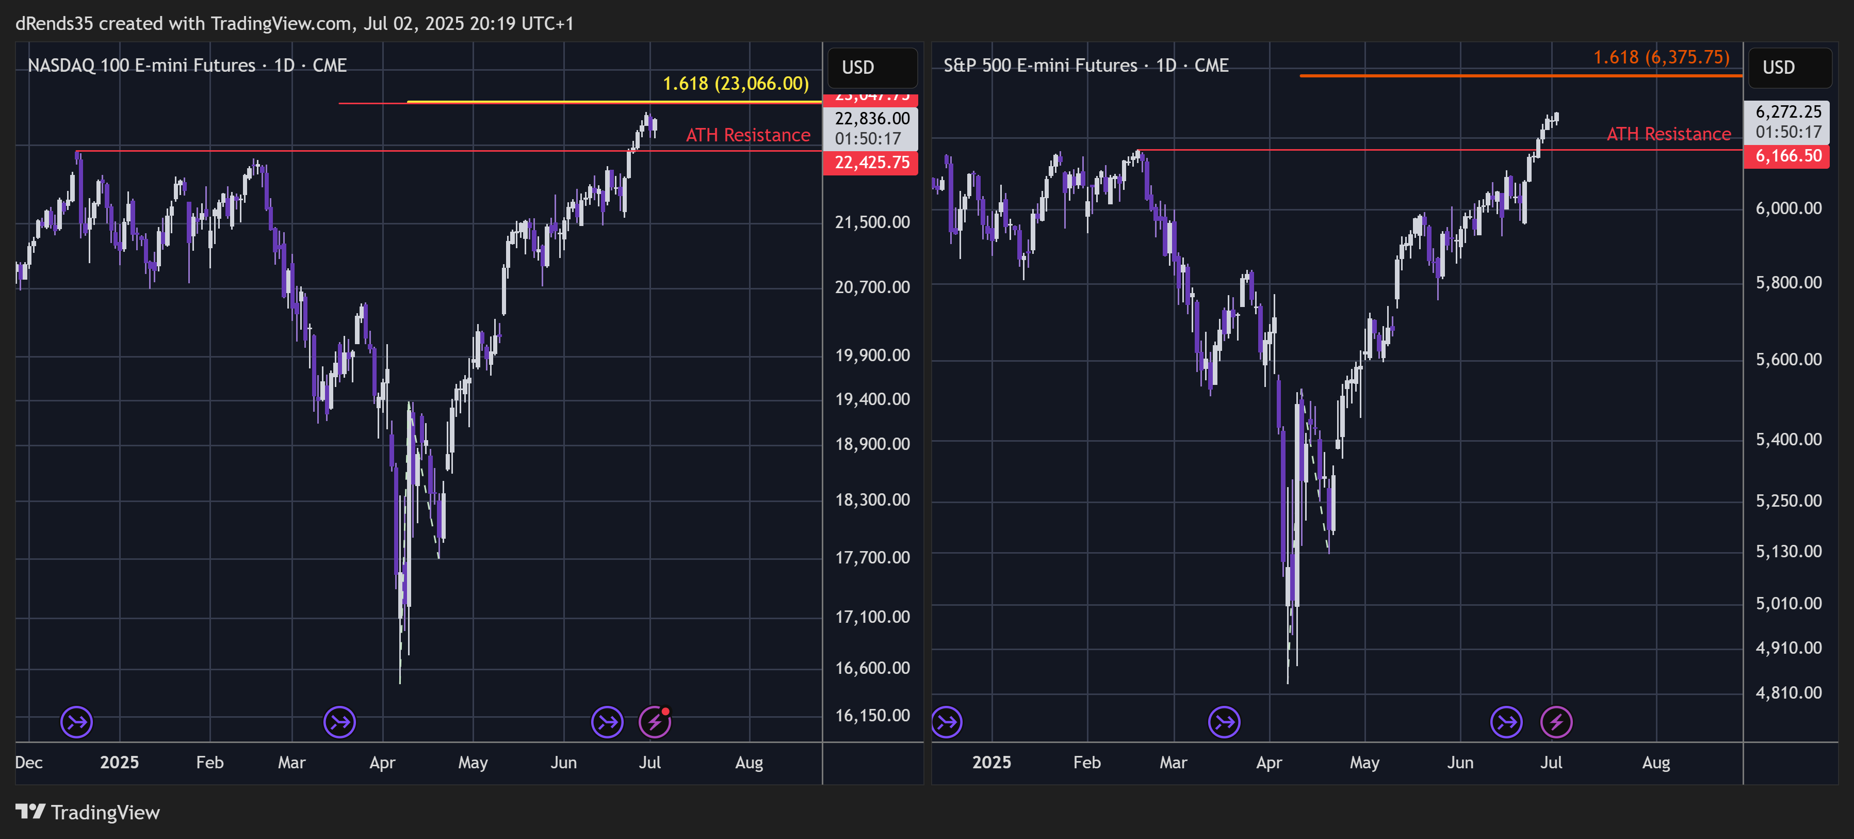Click the Feb label on S&P time axis
Image resolution: width=1854 pixels, height=839 pixels.
point(1087,763)
